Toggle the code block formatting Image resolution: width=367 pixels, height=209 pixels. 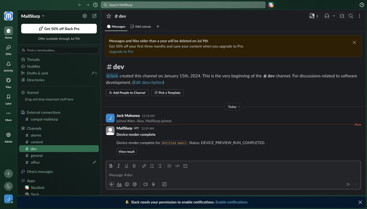tap(185, 166)
